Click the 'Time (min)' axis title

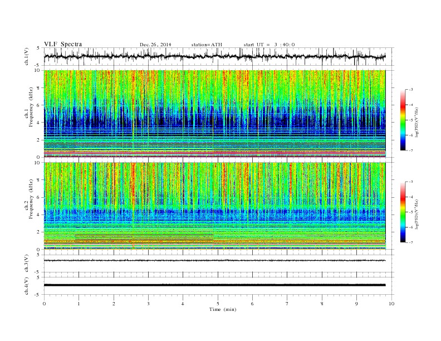(223, 309)
